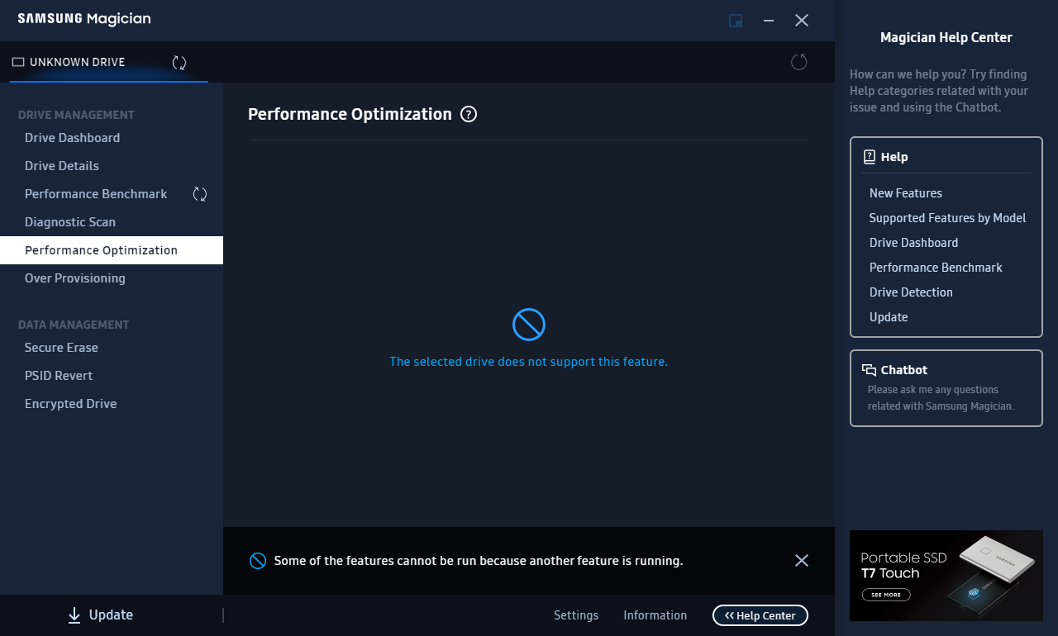Click the Chatbot icon in Help Center
Screen dimensions: 1058x636
(869, 370)
